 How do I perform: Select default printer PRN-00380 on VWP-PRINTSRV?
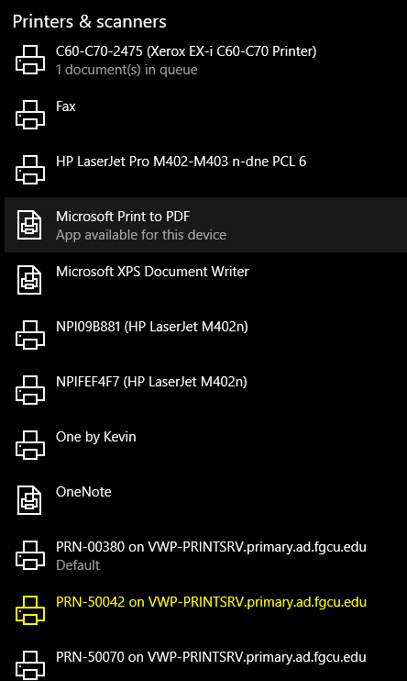pyautogui.click(x=205, y=555)
